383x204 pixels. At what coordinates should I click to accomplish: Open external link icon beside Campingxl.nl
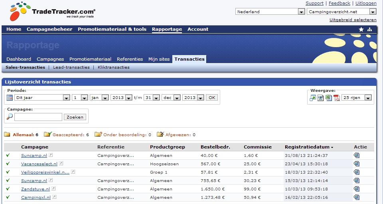[x=55, y=197]
